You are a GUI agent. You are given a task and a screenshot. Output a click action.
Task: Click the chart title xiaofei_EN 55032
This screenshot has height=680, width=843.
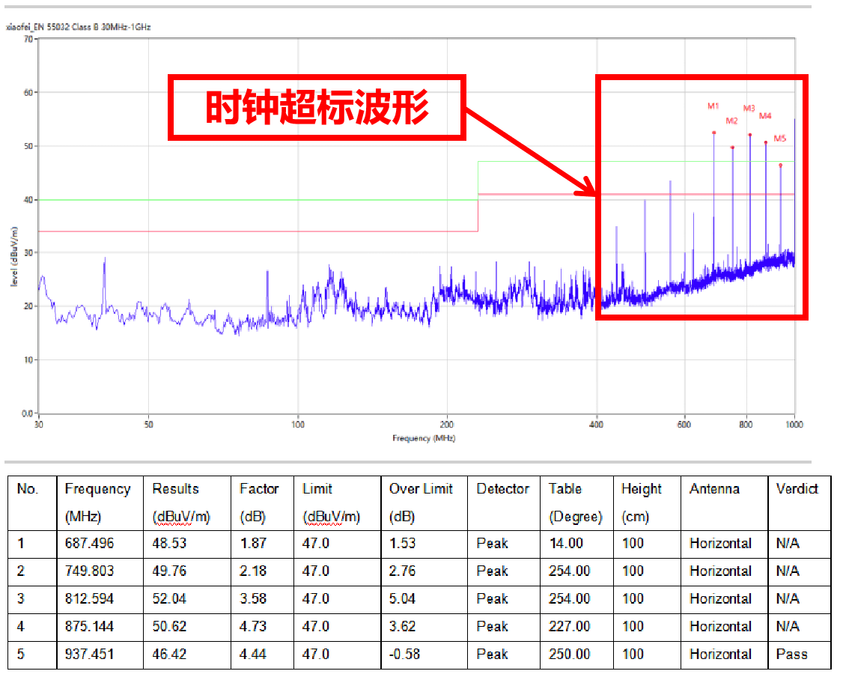click(x=79, y=27)
